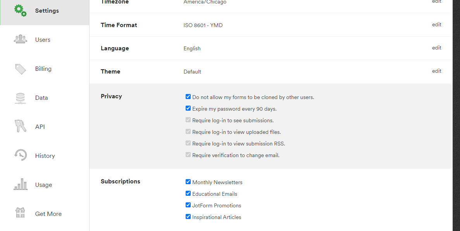Edit the Time Format setting
460x231 pixels.
pos(437,25)
